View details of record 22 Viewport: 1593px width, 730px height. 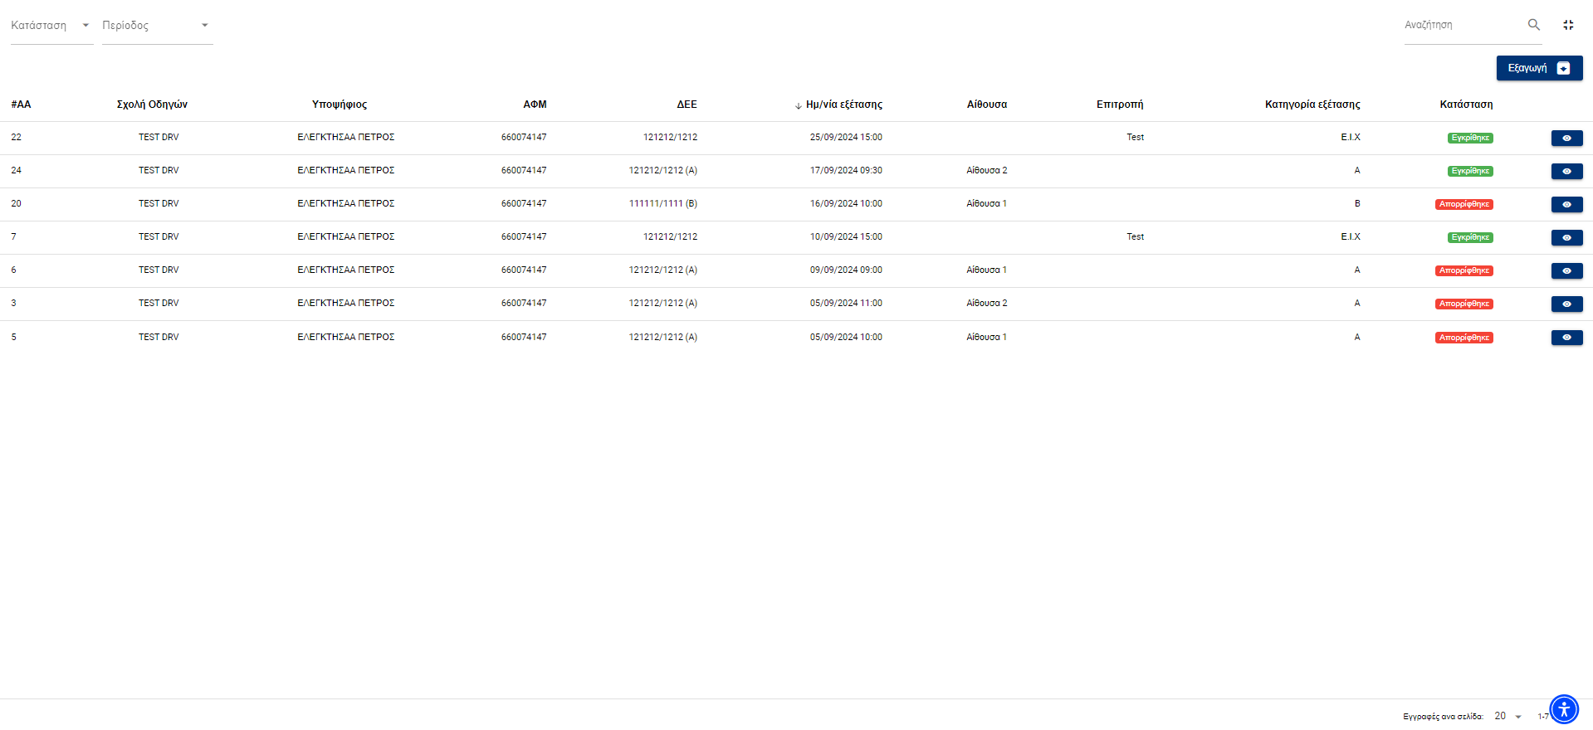click(1566, 138)
